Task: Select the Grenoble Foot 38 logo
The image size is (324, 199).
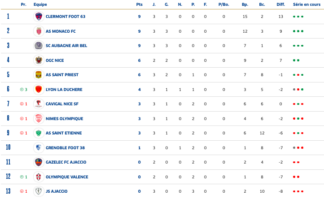Action: click(x=39, y=147)
